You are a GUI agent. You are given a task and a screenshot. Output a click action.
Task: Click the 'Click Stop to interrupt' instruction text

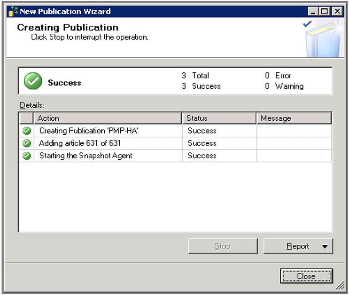tap(89, 37)
